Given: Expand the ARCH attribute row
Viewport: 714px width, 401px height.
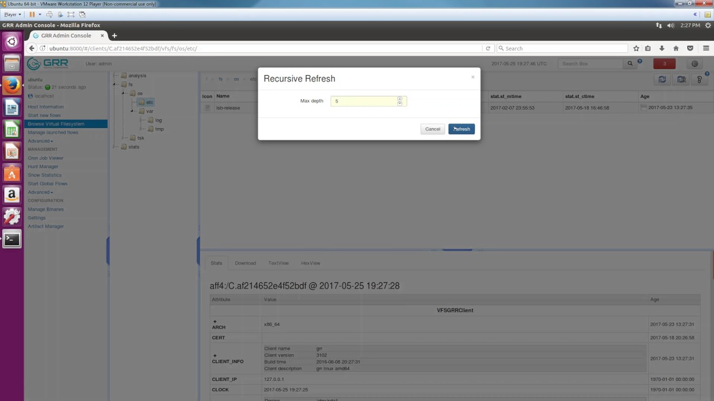Looking at the screenshot, I should tap(215, 321).
